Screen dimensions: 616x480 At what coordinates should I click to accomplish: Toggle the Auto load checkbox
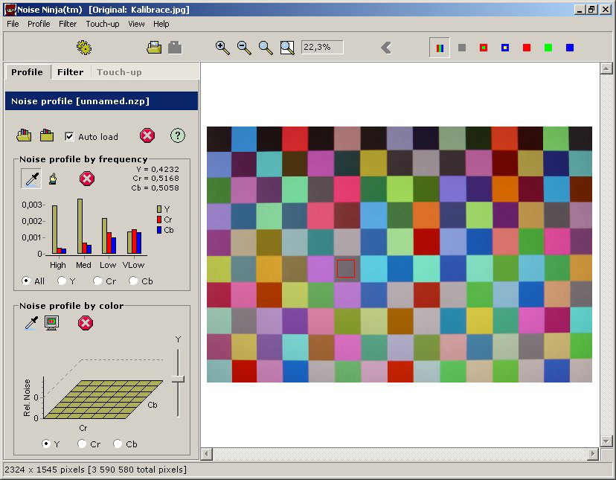point(69,136)
